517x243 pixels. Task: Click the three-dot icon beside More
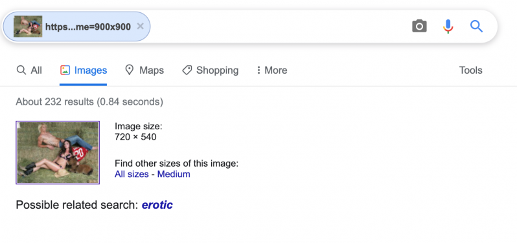click(258, 70)
